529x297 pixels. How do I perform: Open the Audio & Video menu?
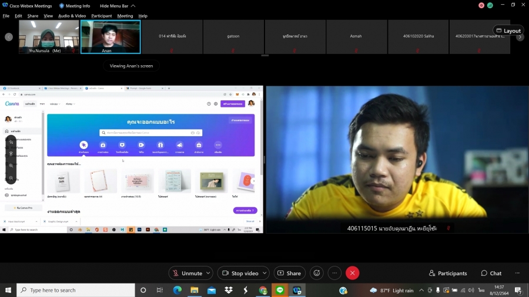72,16
